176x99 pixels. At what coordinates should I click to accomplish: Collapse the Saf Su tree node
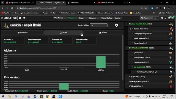tap(130, 67)
